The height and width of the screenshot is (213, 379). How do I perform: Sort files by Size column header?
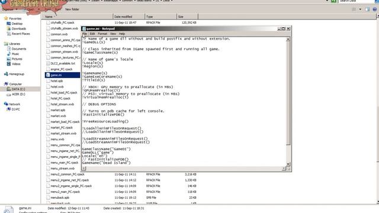click(187, 17)
